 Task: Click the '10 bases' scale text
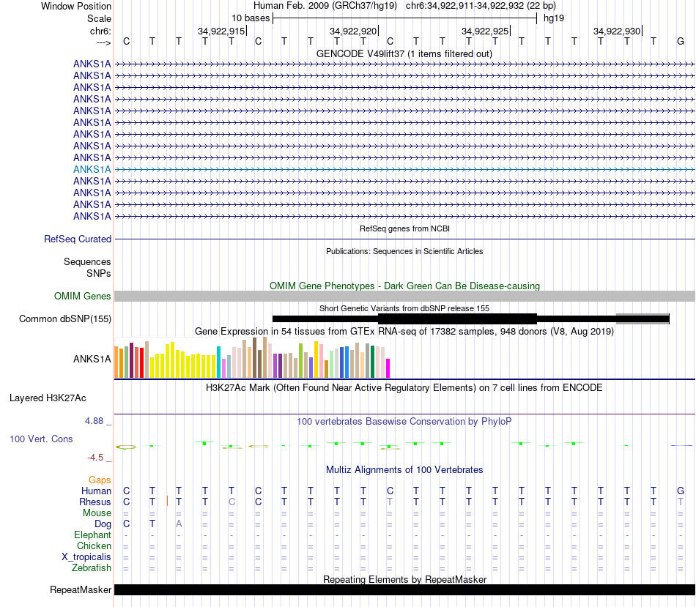coord(251,18)
